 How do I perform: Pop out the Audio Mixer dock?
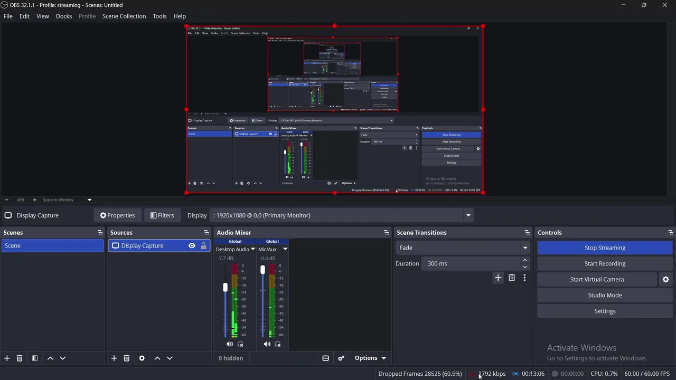pyautogui.click(x=386, y=233)
